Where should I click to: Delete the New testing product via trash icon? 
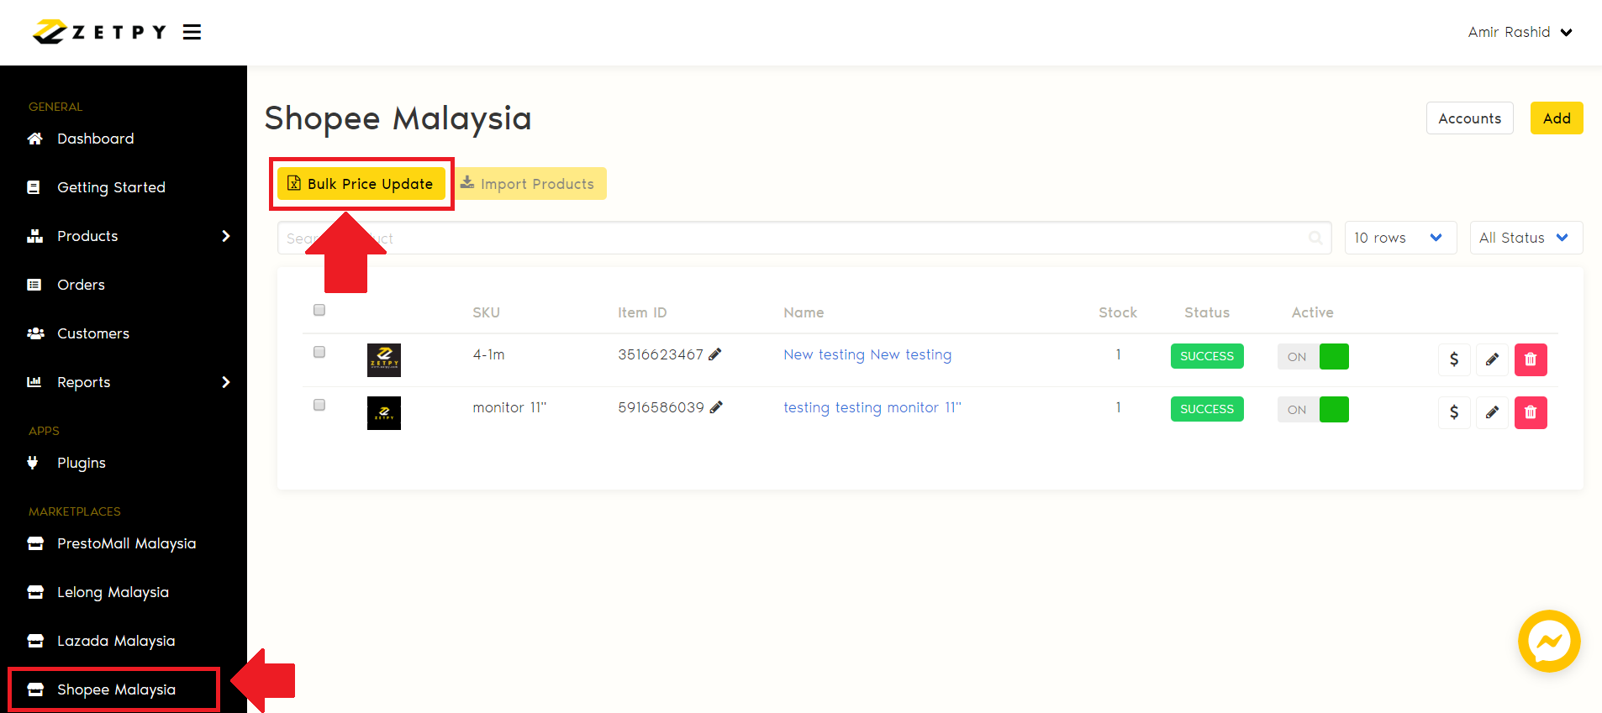(1530, 359)
